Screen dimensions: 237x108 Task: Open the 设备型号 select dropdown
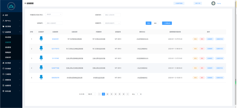coord(112,23)
